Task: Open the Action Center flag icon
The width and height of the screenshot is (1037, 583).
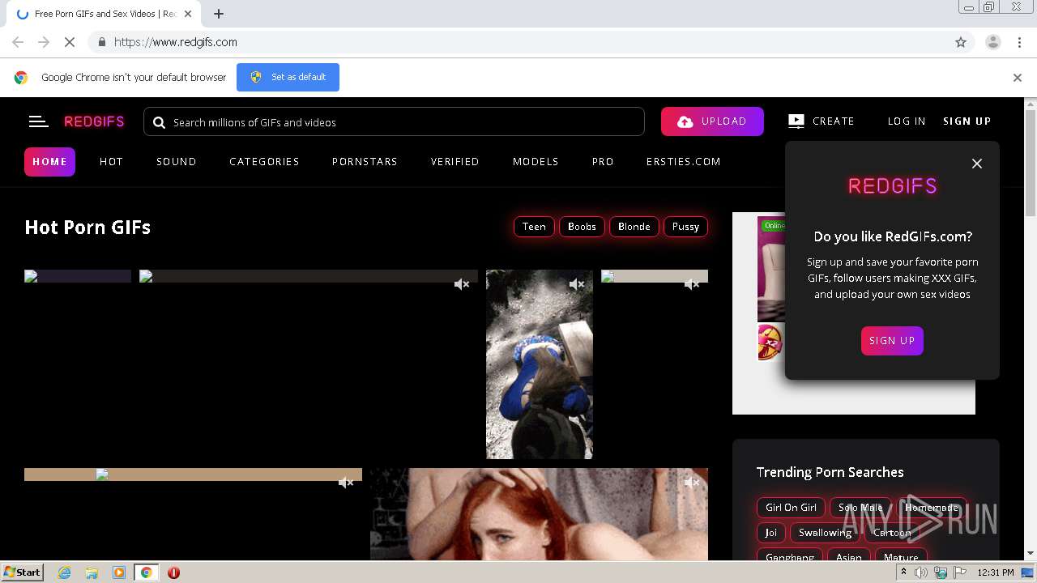Action: tap(960, 572)
